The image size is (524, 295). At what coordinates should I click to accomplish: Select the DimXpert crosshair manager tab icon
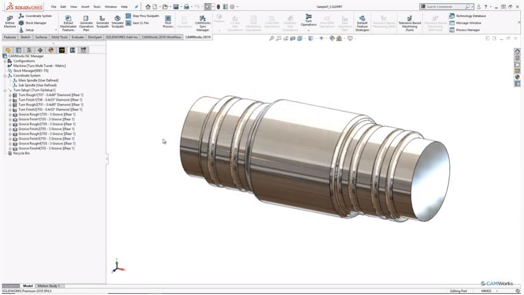pos(40,50)
